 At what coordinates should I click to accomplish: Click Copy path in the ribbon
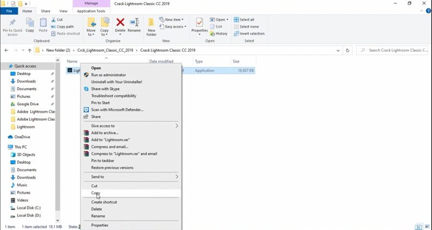63,26
